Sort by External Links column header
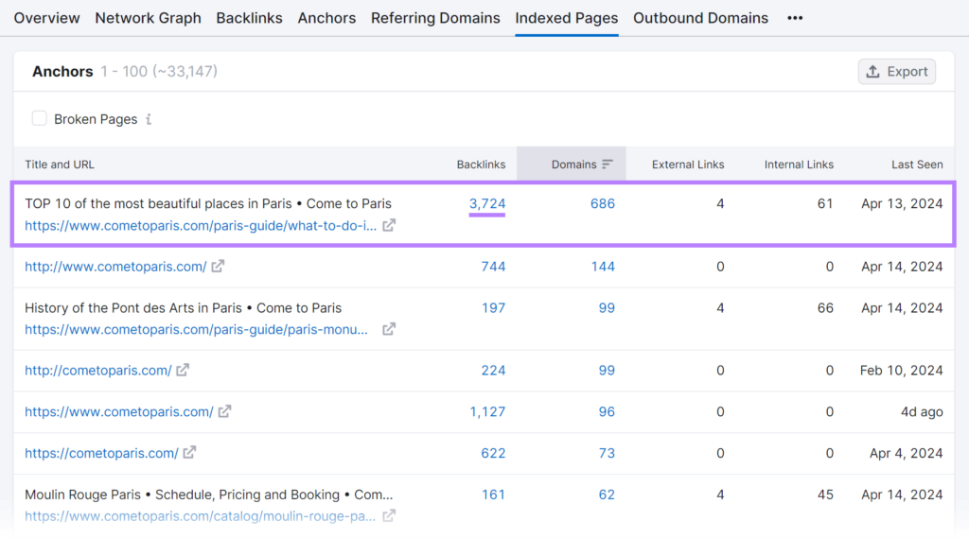 (x=688, y=165)
